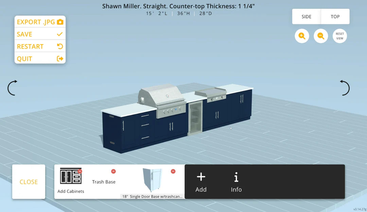Open the Info panel

pos(236,182)
